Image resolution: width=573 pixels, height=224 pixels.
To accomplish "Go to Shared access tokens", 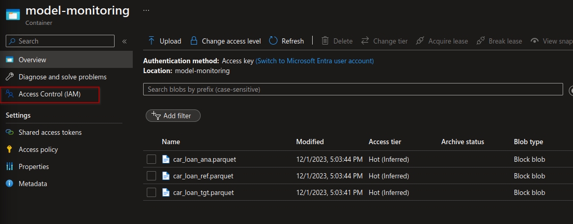I will pyautogui.click(x=50, y=132).
